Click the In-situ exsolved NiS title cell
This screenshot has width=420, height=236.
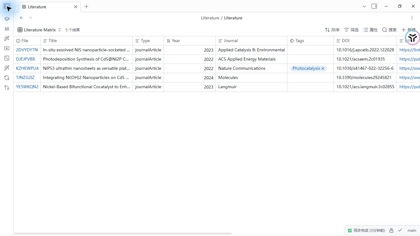(x=86, y=50)
